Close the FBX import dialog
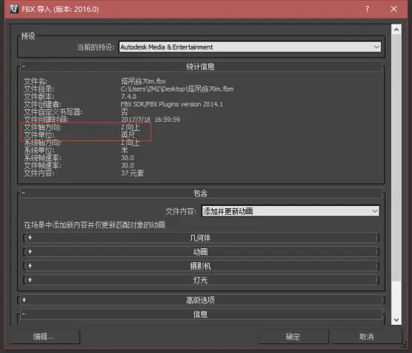The image size is (412, 353). pos(393,9)
